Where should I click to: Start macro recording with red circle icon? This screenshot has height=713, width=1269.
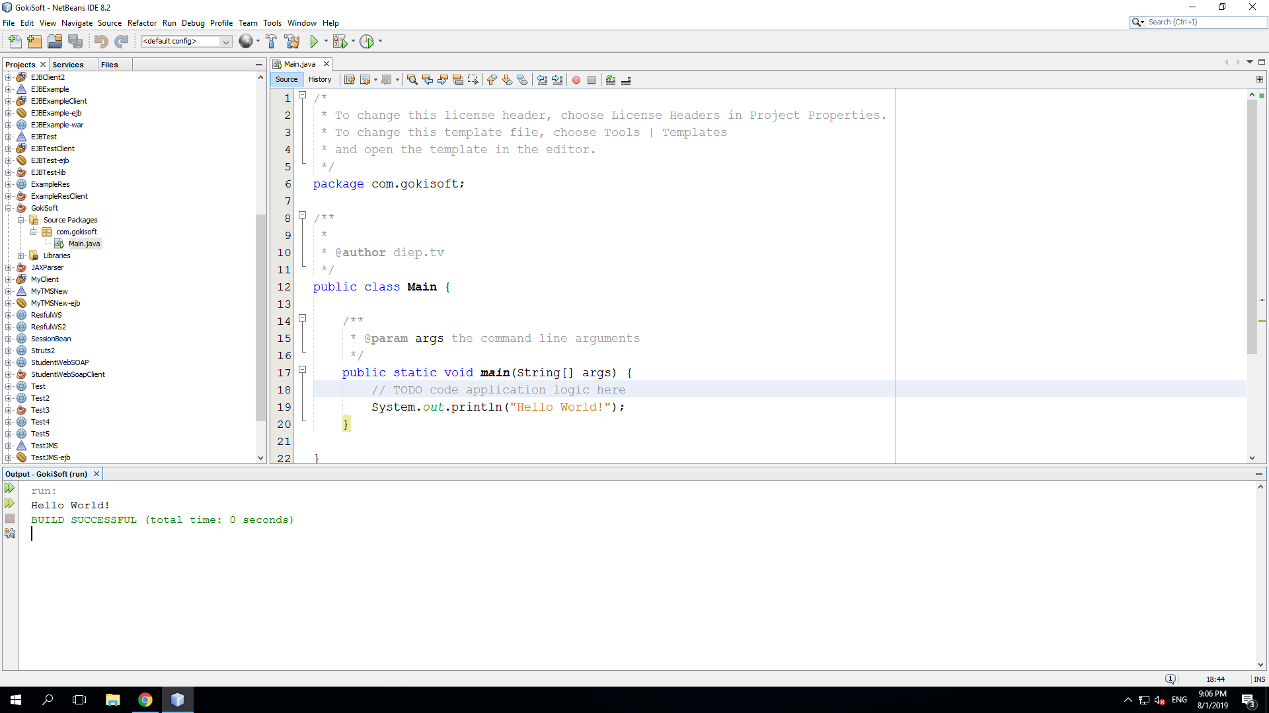(x=576, y=80)
